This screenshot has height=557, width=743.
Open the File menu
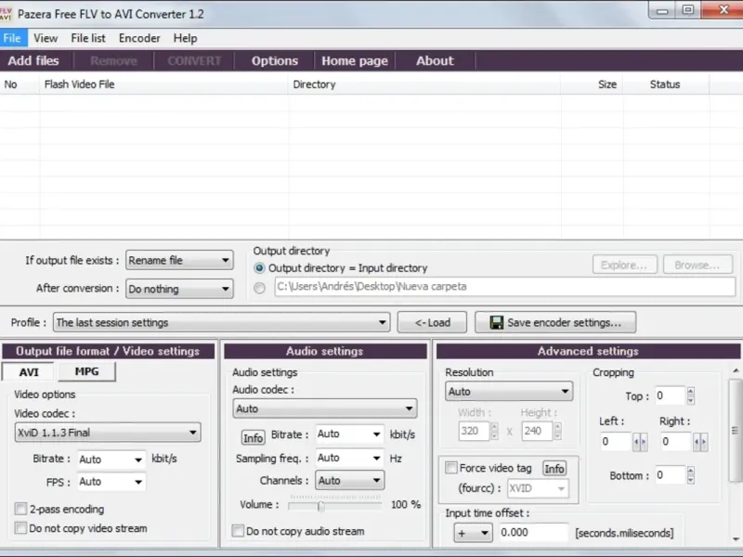click(12, 38)
